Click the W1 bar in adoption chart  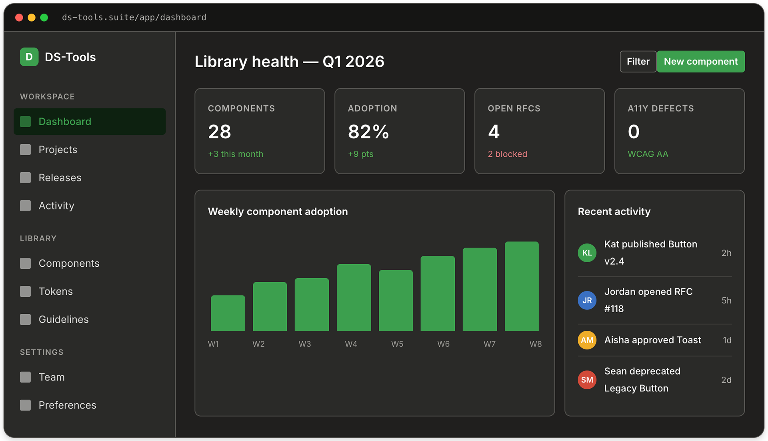228,313
